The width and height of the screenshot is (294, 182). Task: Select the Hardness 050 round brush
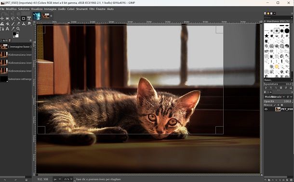(277, 31)
